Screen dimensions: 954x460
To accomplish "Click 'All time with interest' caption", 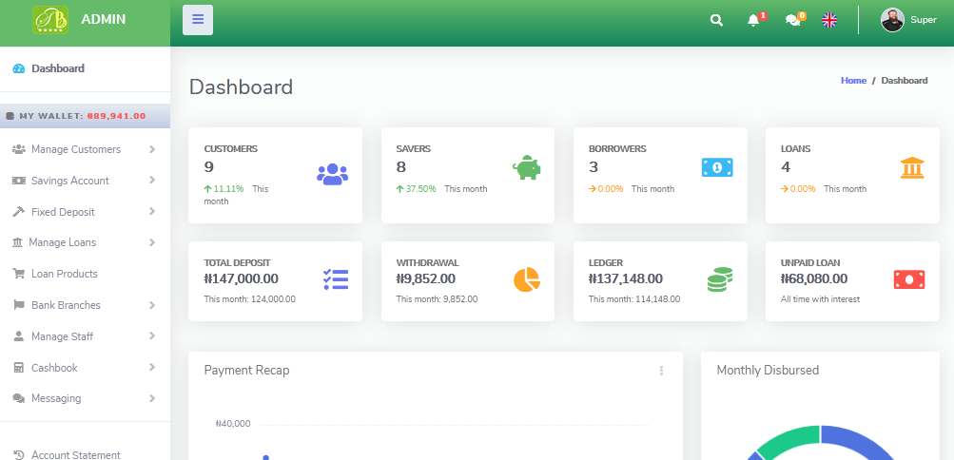I will [820, 299].
